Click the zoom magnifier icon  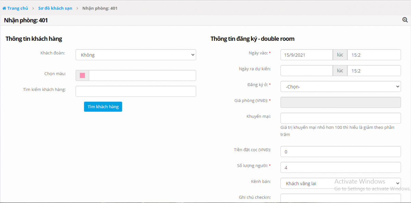(405, 20)
